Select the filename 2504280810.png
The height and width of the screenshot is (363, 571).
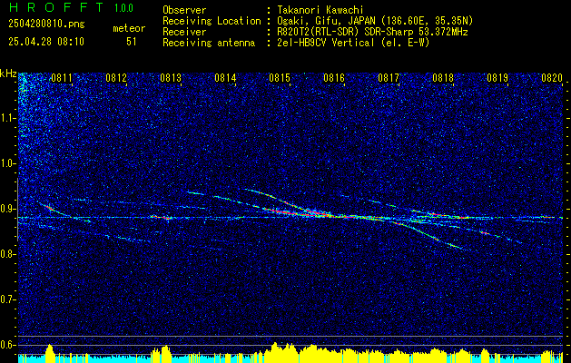click(x=46, y=25)
